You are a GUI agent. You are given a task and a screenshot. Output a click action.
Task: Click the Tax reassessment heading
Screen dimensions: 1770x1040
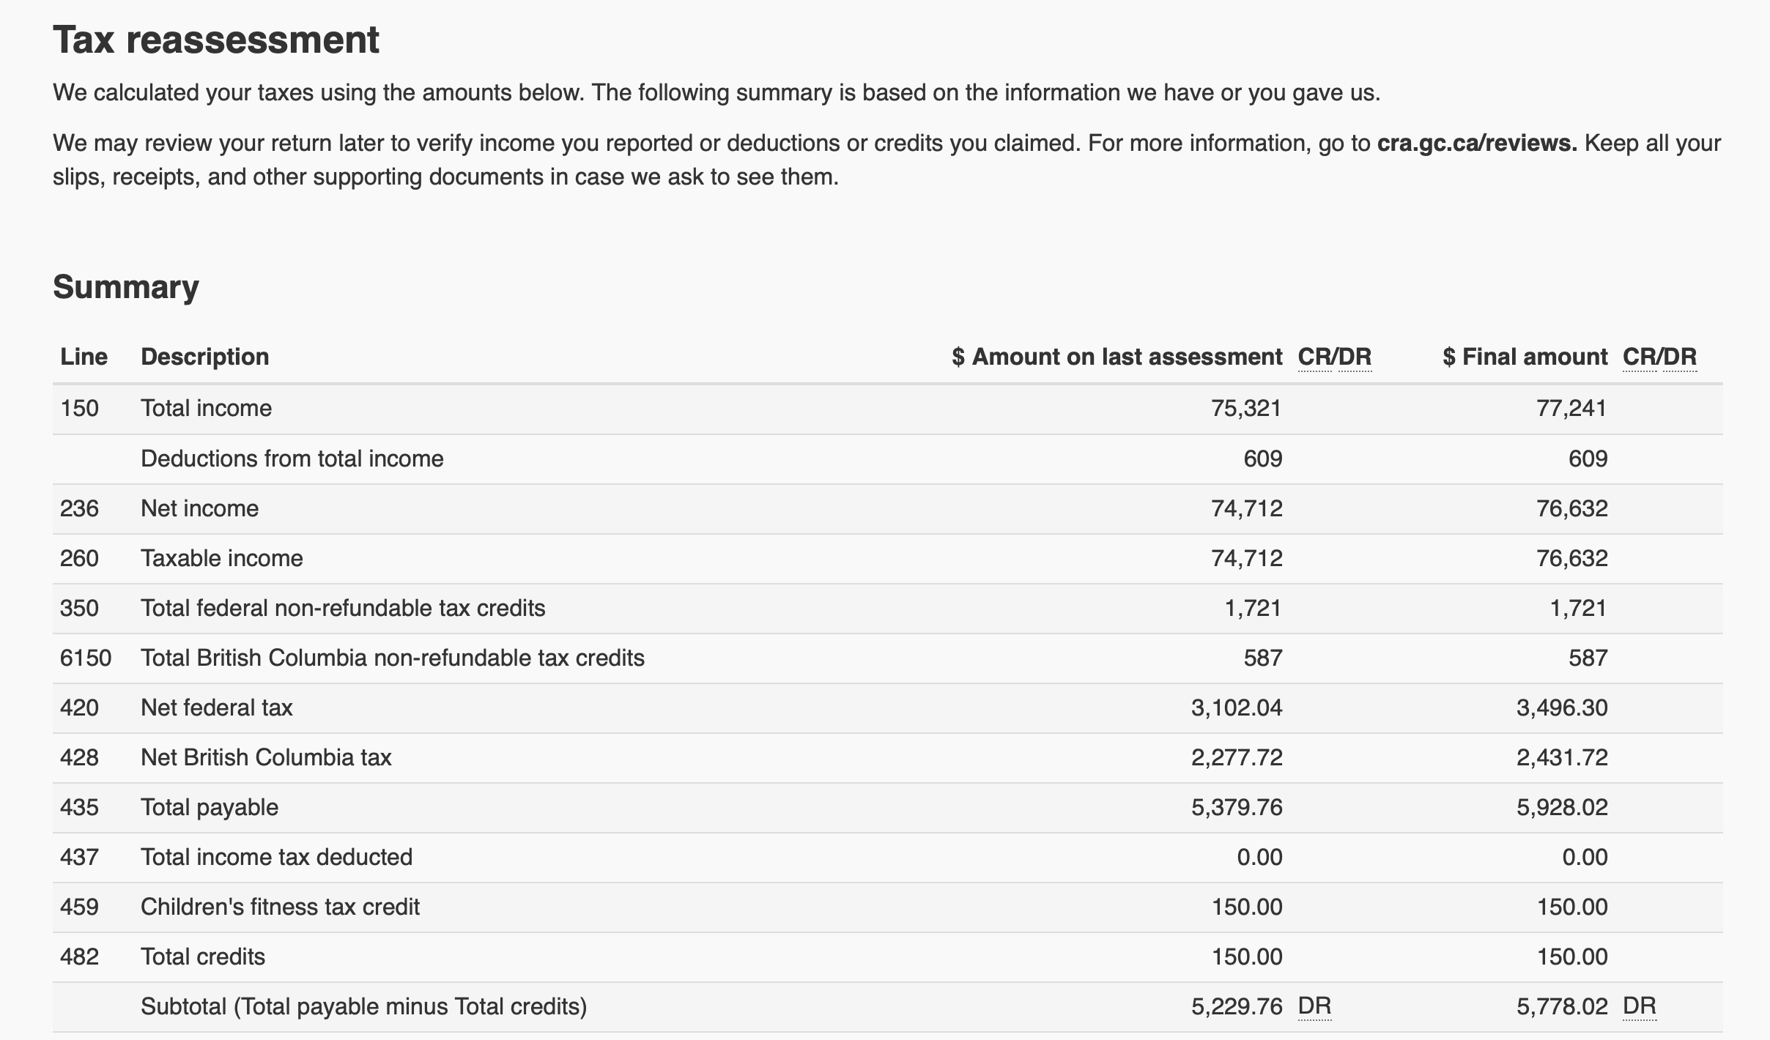coord(216,40)
